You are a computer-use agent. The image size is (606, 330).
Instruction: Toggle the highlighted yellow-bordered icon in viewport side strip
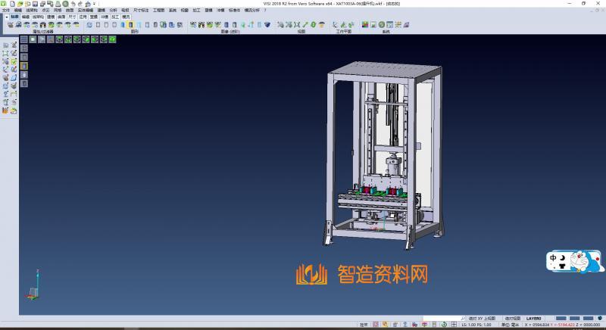click(24, 66)
